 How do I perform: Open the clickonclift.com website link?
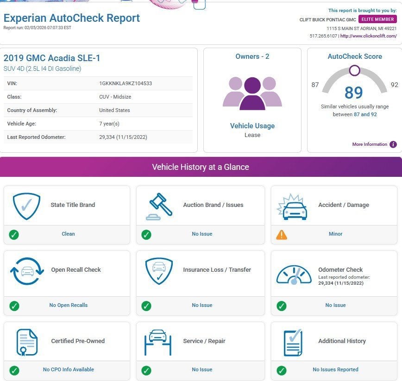(x=368, y=36)
